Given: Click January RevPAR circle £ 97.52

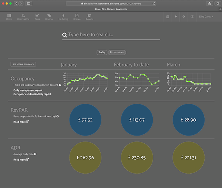Looking at the screenshot, I should click(85, 120).
